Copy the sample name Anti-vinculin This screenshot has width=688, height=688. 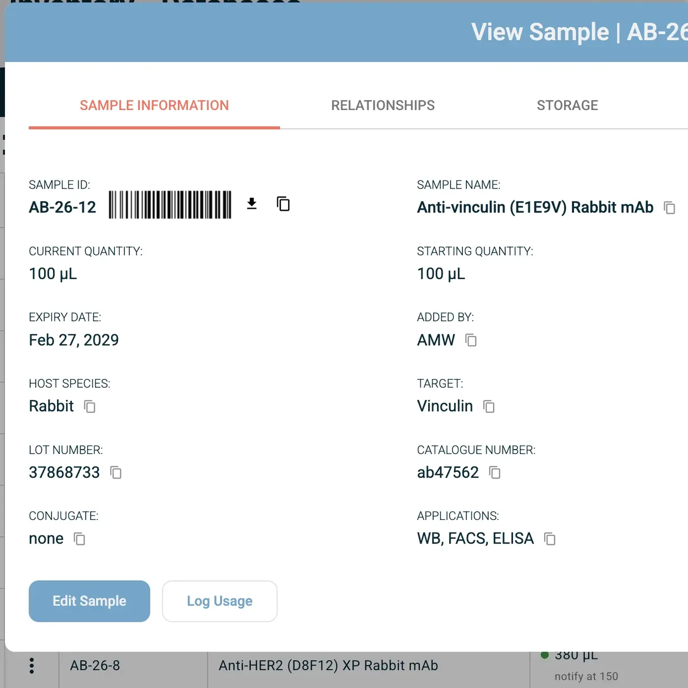click(x=669, y=207)
